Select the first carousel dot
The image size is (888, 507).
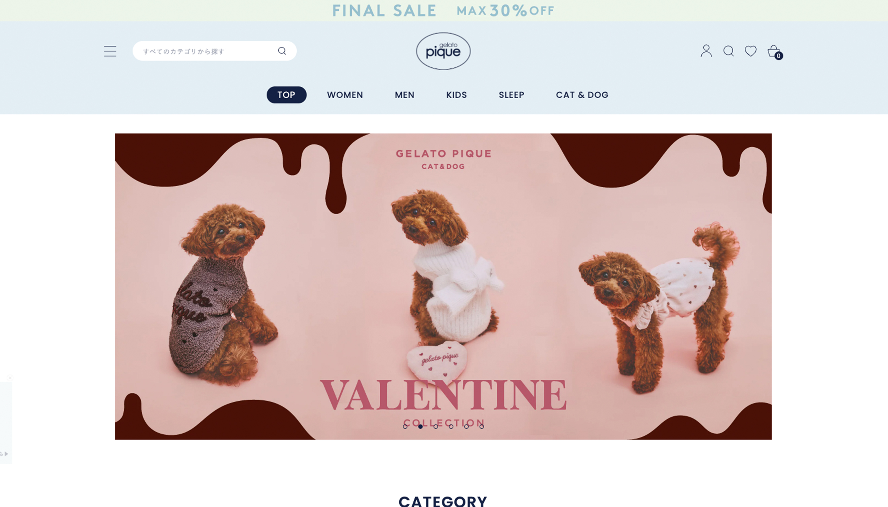(405, 427)
